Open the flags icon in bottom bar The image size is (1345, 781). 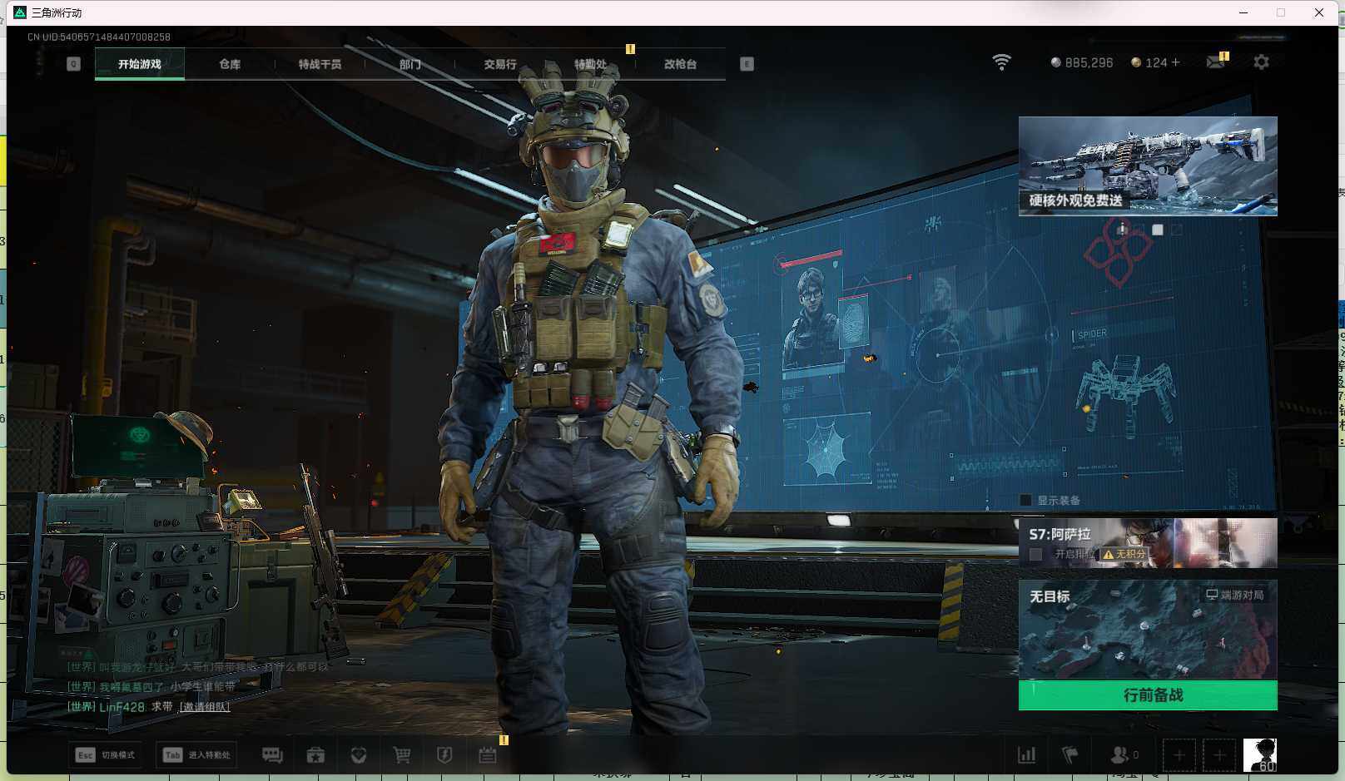[1070, 755]
